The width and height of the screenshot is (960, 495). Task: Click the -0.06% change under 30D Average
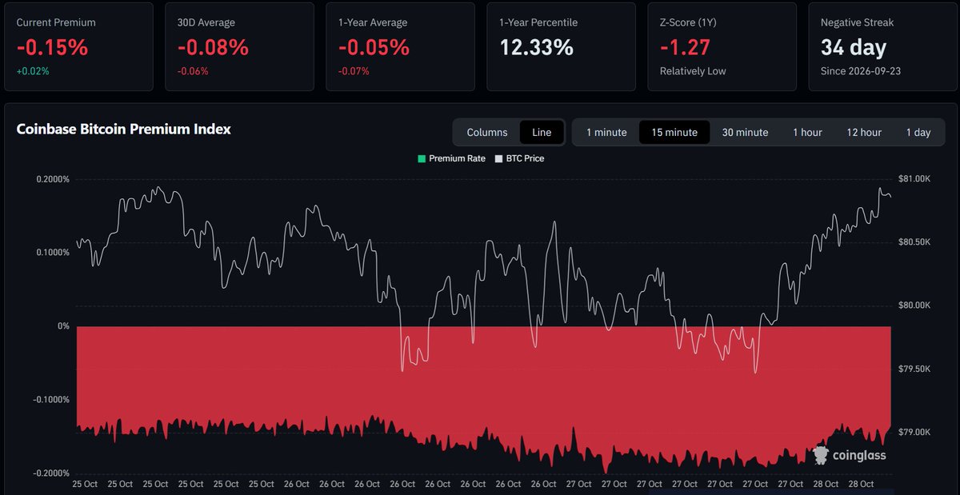(193, 71)
